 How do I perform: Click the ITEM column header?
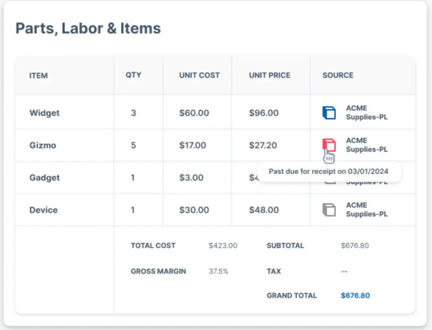point(39,76)
